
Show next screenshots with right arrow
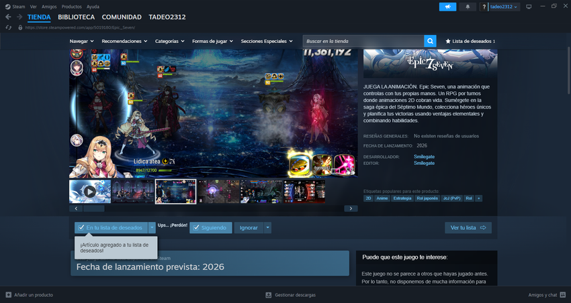[351, 208]
